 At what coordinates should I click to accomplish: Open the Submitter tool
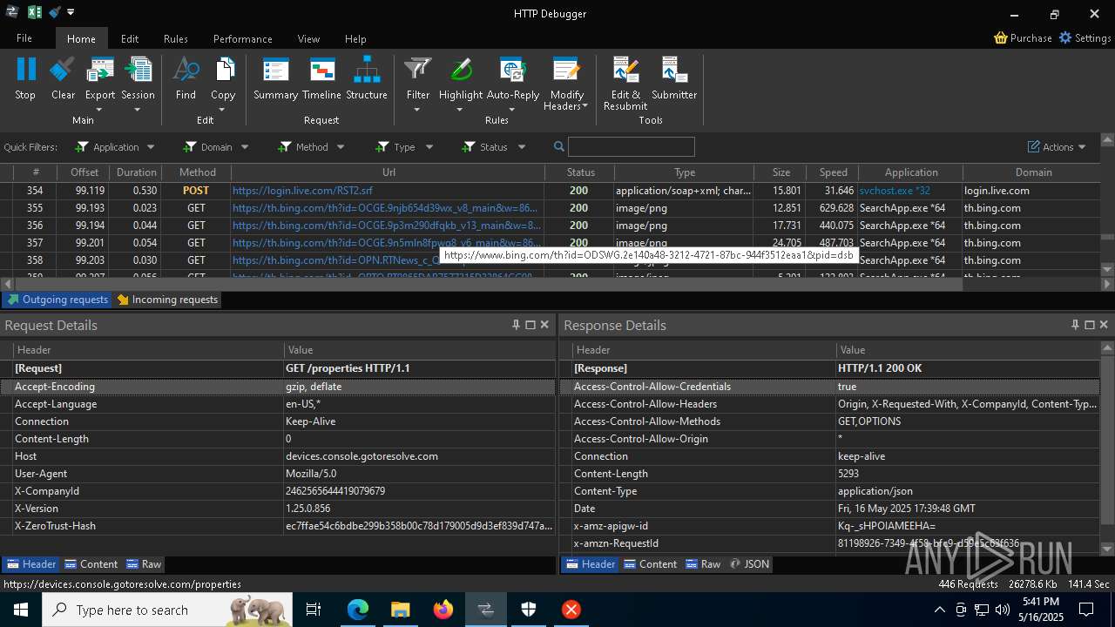coord(674,70)
